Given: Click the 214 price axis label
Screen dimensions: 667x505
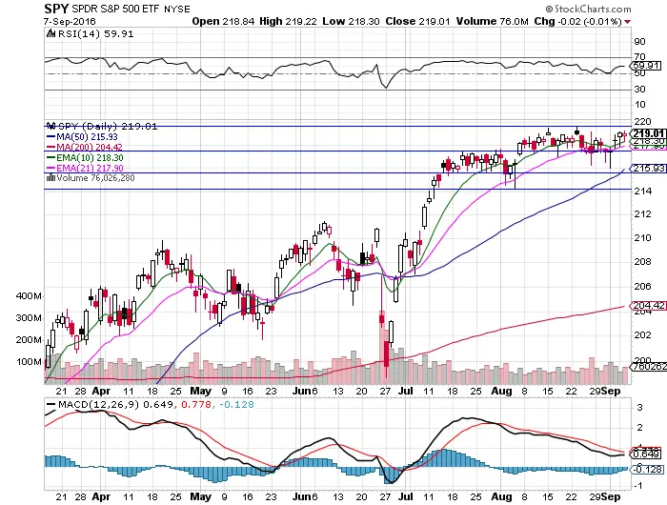Looking at the screenshot, I should [643, 192].
